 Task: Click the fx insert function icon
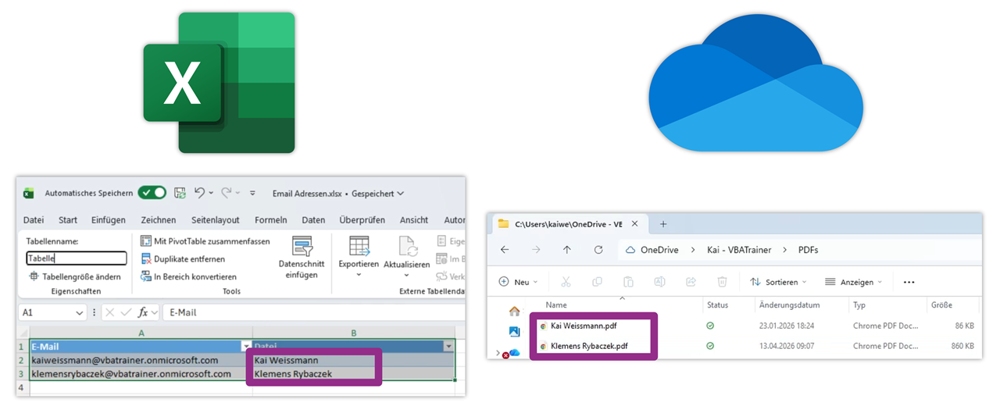point(143,312)
